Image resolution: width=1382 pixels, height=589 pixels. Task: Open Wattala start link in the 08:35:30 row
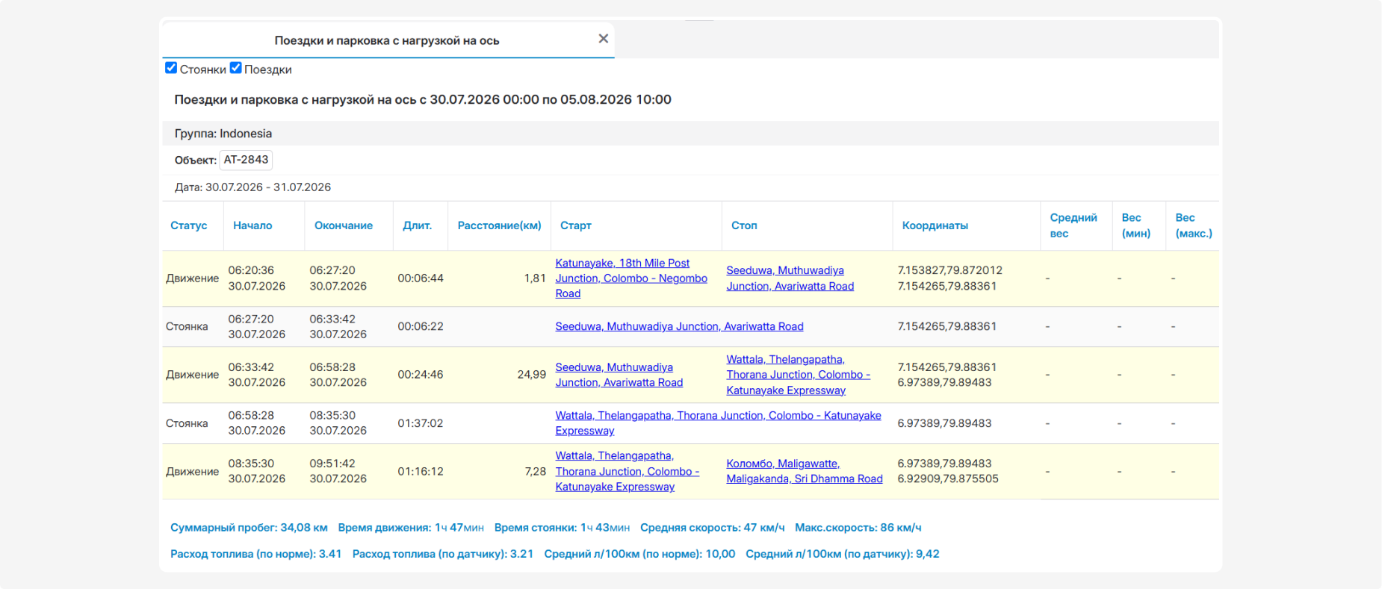tap(628, 471)
